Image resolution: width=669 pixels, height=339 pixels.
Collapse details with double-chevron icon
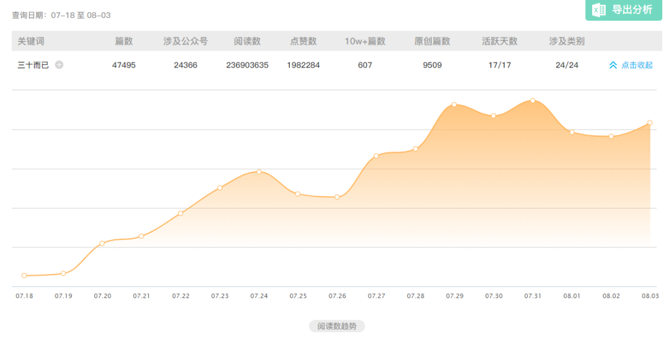[613, 65]
